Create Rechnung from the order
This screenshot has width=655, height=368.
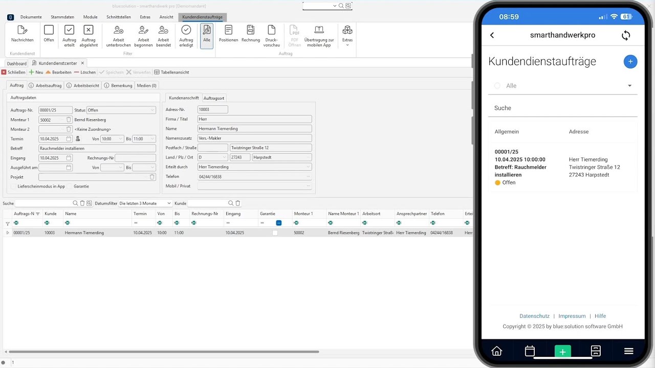[251, 34]
